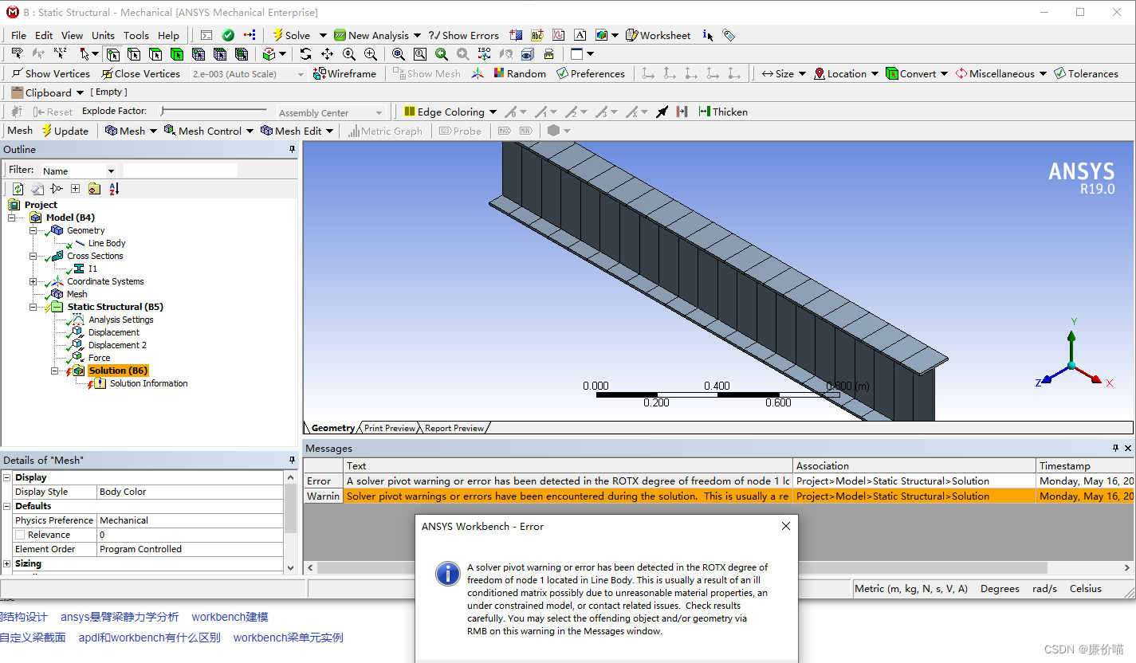This screenshot has width=1136, height=663.
Task: Open the New Analysis dropdown
Action: pyautogui.click(x=417, y=35)
